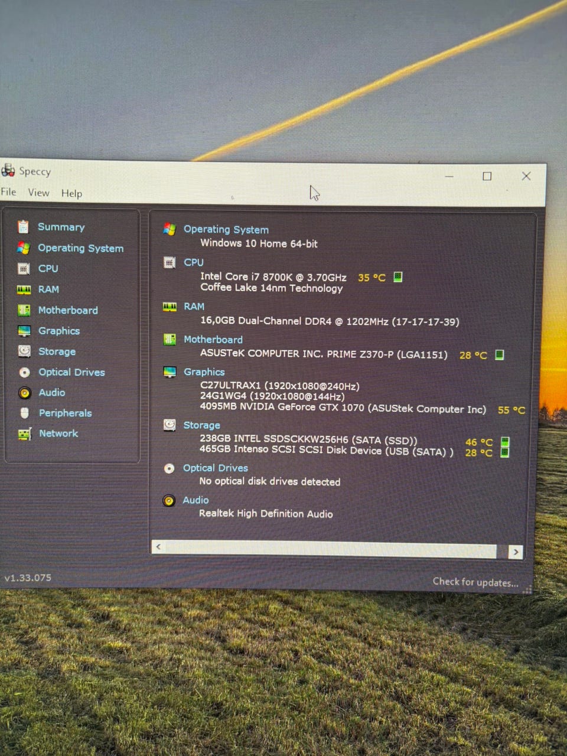The height and width of the screenshot is (756, 567).
Task: Minimize the Speccy window
Action: [x=449, y=176]
